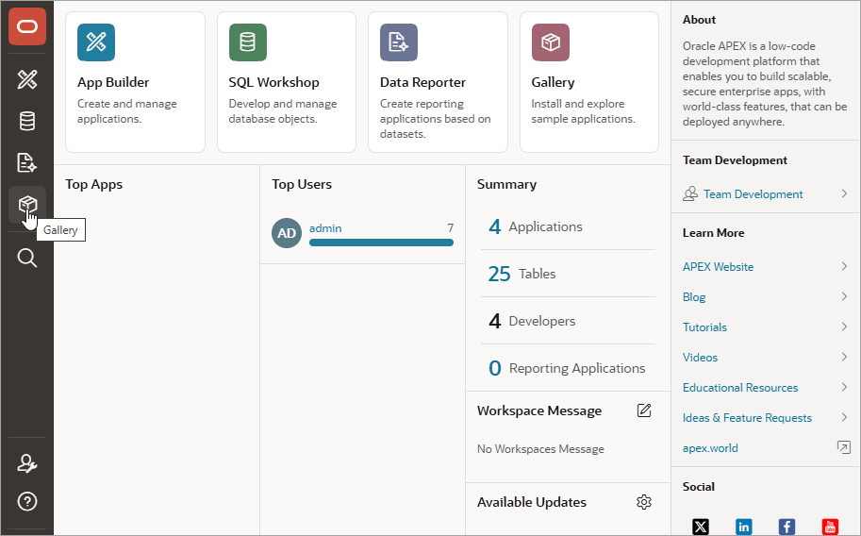This screenshot has height=536, width=861.
Task: Click the admin activity progress bar
Action: (381, 243)
